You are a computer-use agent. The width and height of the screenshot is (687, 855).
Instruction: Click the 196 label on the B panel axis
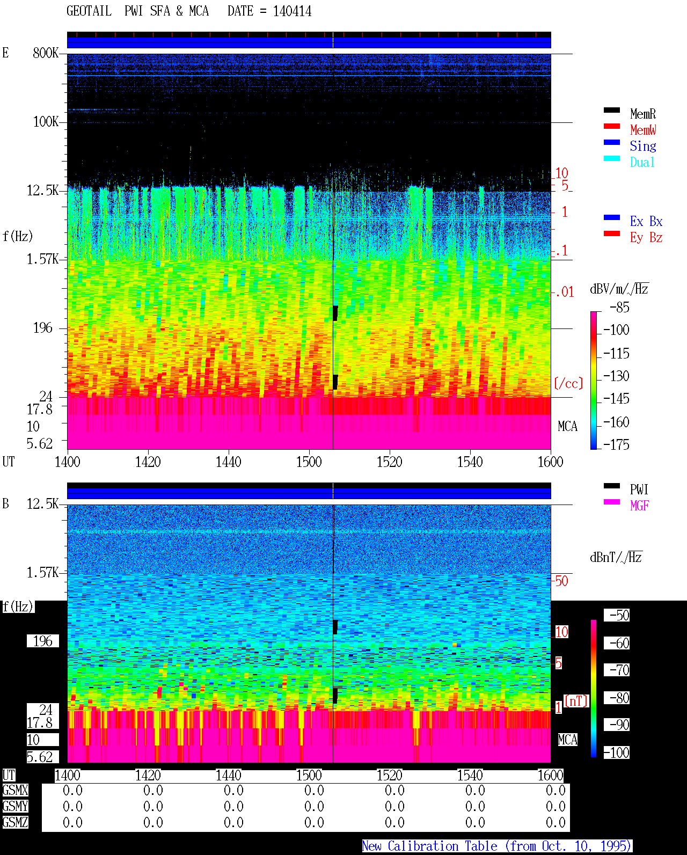[x=43, y=641]
